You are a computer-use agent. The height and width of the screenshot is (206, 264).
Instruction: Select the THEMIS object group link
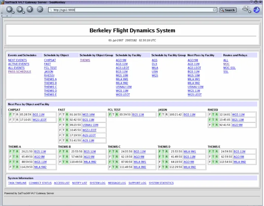85,60
